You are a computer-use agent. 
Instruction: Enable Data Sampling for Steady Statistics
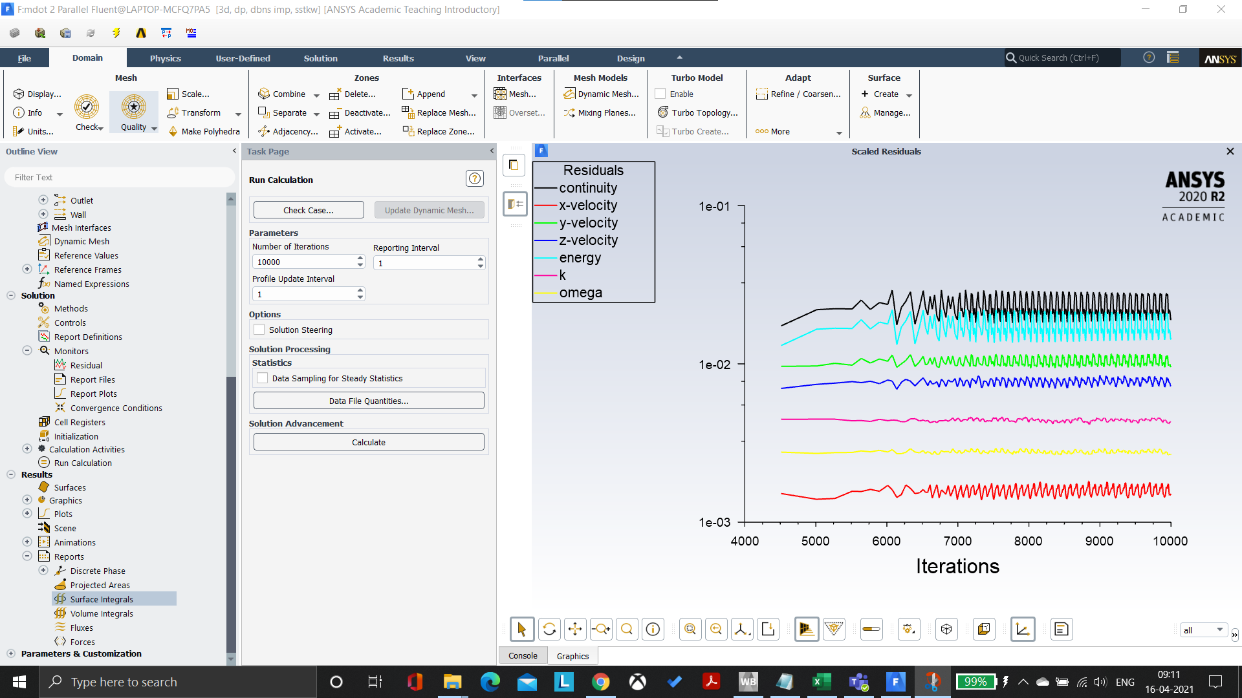pyautogui.click(x=263, y=378)
